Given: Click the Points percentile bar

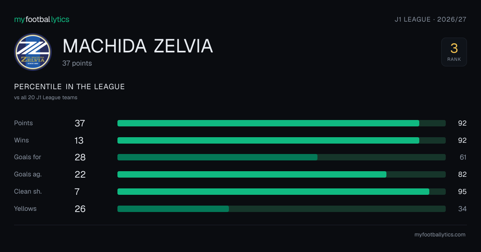Looking at the screenshot, I should pos(281,123).
